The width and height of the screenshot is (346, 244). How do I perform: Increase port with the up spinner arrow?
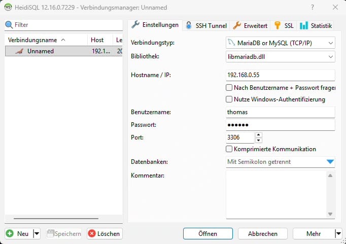click(x=259, y=135)
